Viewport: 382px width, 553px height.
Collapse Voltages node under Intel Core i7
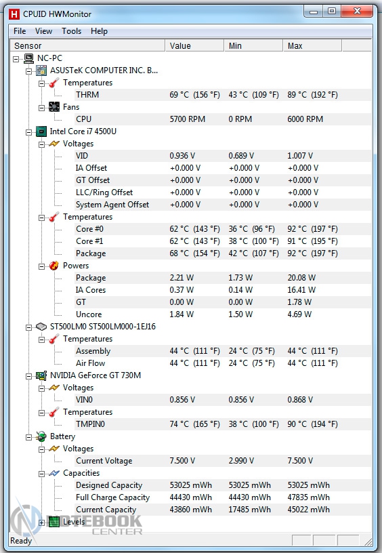tap(41, 144)
